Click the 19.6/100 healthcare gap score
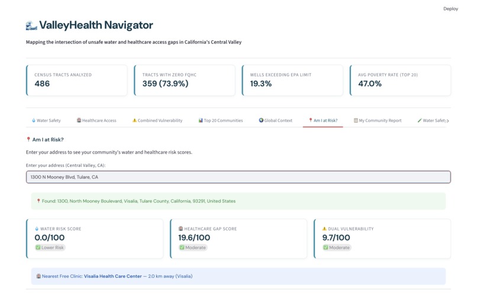This screenshot has height=298, width=477. (194, 238)
